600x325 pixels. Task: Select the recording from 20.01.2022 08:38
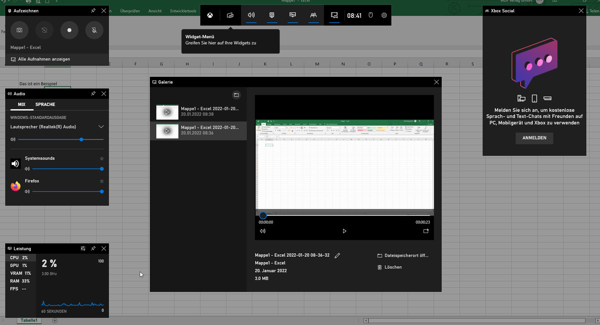(198, 112)
